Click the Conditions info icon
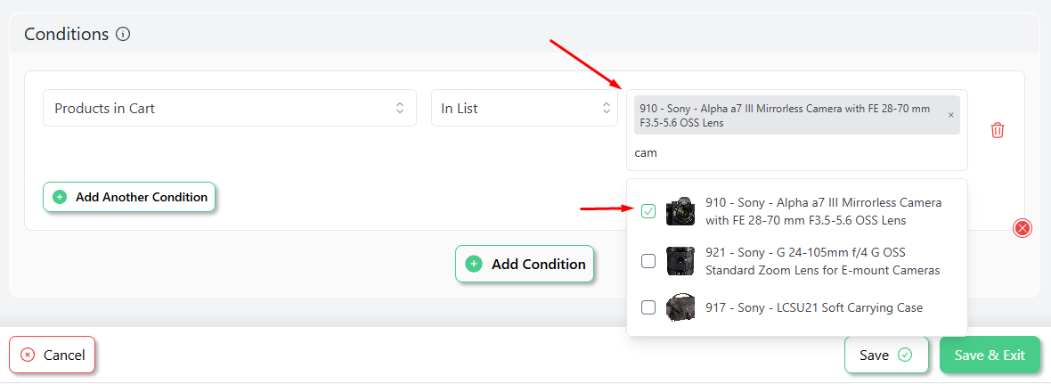Screen dimensions: 1051x384 coord(123,34)
